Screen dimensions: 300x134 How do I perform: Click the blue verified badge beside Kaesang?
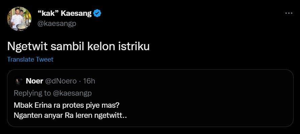pos(97,13)
